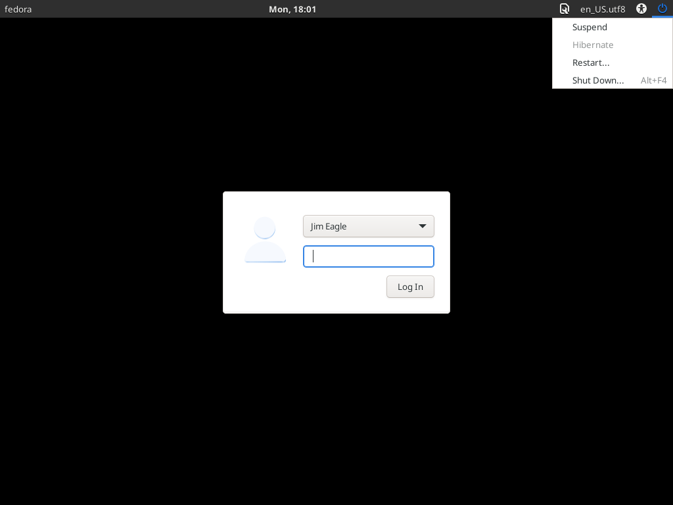Click the user avatar picture
The width and height of the screenshot is (673, 505).
pos(265,239)
